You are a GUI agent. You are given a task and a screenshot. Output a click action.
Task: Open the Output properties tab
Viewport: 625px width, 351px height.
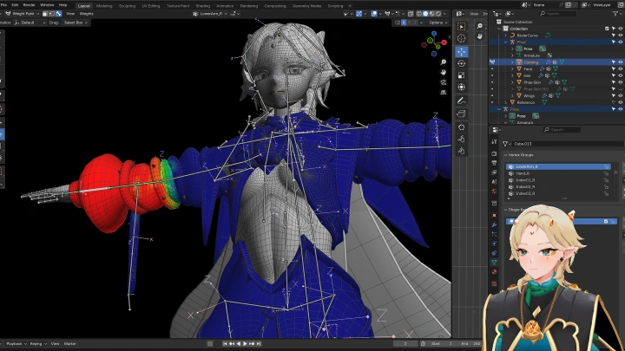point(494,163)
